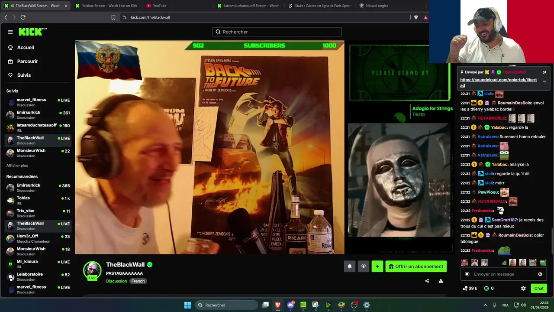Image resolution: width=554 pixels, height=312 pixels.
Task: Open lateamduchateauoff channel in sidebar
Action: point(38,127)
